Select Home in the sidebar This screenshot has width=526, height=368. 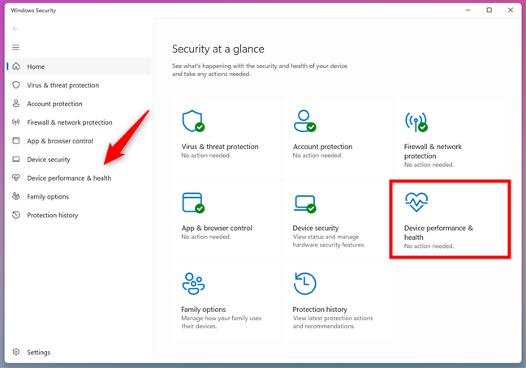pos(80,66)
